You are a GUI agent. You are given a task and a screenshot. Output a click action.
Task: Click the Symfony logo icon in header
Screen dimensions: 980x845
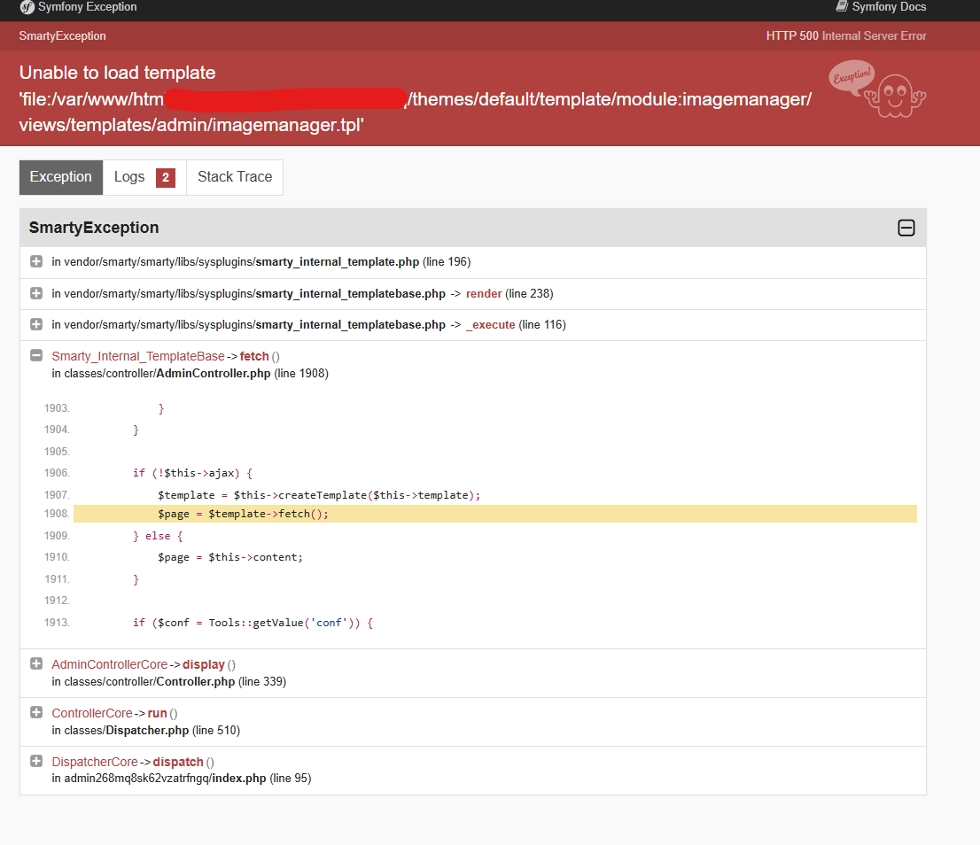click(27, 7)
